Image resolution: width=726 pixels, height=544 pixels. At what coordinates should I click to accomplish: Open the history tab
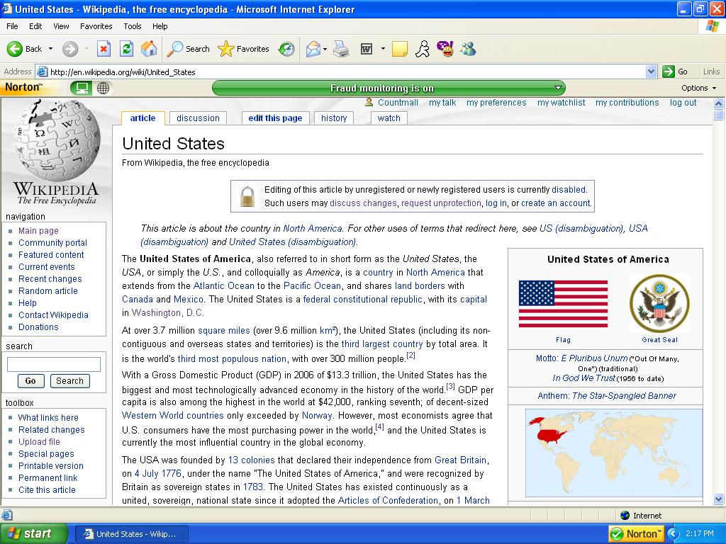tap(334, 118)
